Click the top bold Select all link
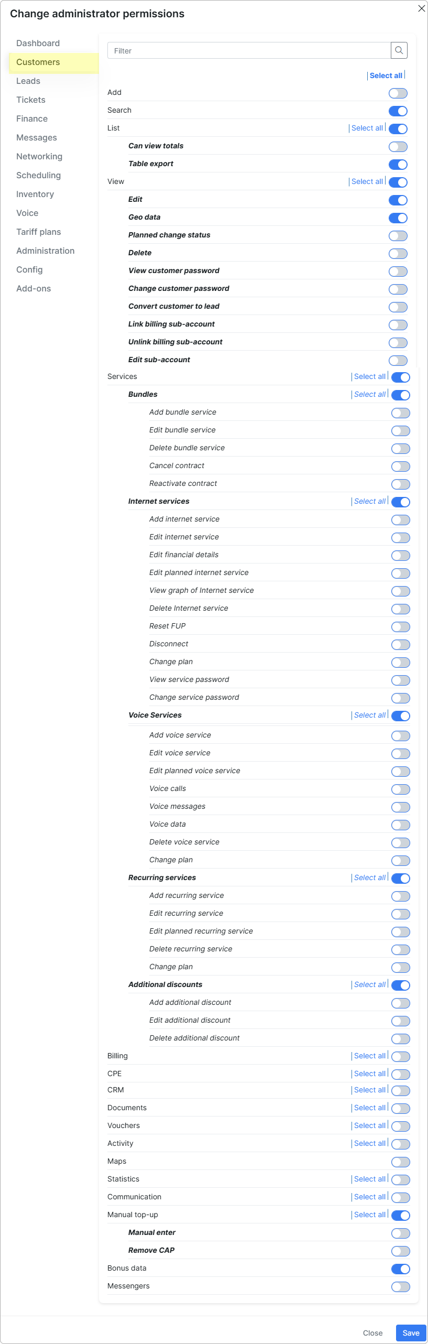 (x=386, y=75)
